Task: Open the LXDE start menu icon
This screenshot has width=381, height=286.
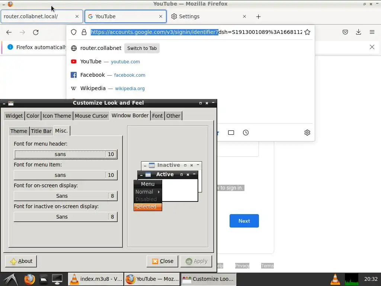Action: pyautogui.click(x=11, y=279)
